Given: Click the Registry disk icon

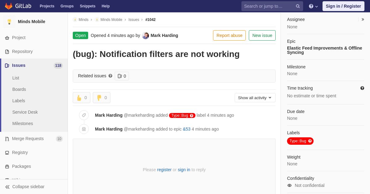Looking at the screenshot, I should [7, 153].
